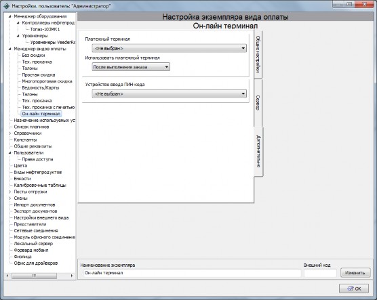Select Топаз-103МК1 in the tree

pos(45,29)
